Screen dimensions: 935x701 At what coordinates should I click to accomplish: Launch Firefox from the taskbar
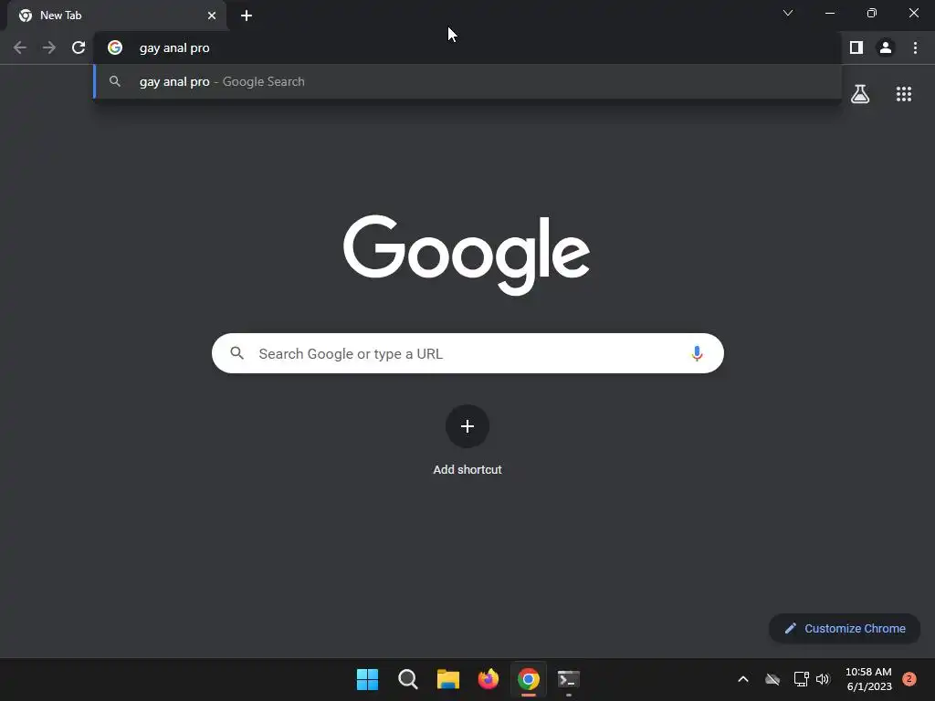[489, 679]
